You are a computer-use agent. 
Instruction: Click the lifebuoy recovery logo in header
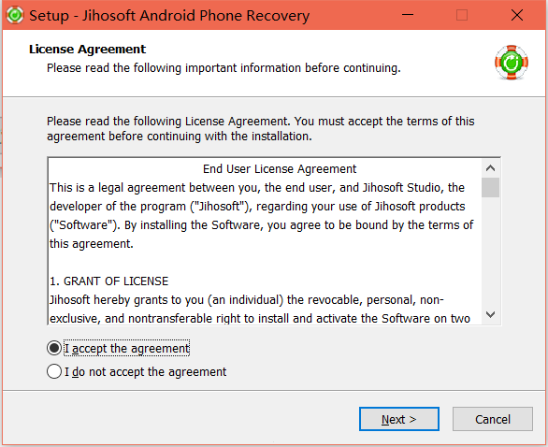point(512,63)
